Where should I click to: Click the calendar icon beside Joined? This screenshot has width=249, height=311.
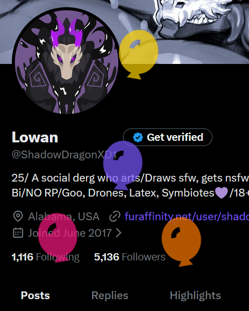tap(18, 233)
